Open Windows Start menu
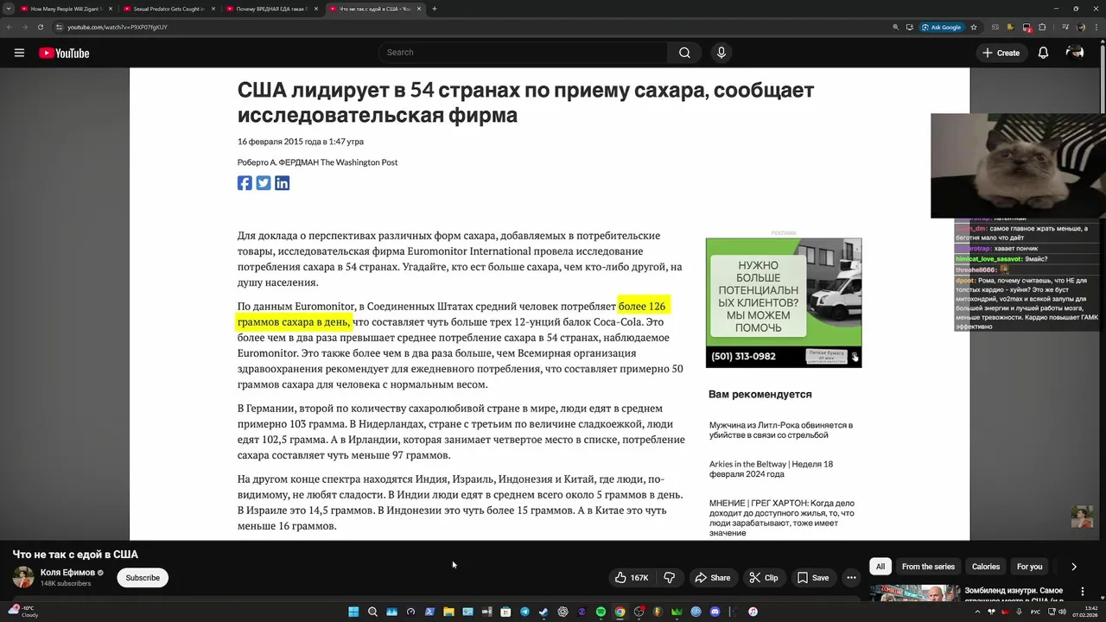This screenshot has width=1106, height=622. (x=353, y=612)
